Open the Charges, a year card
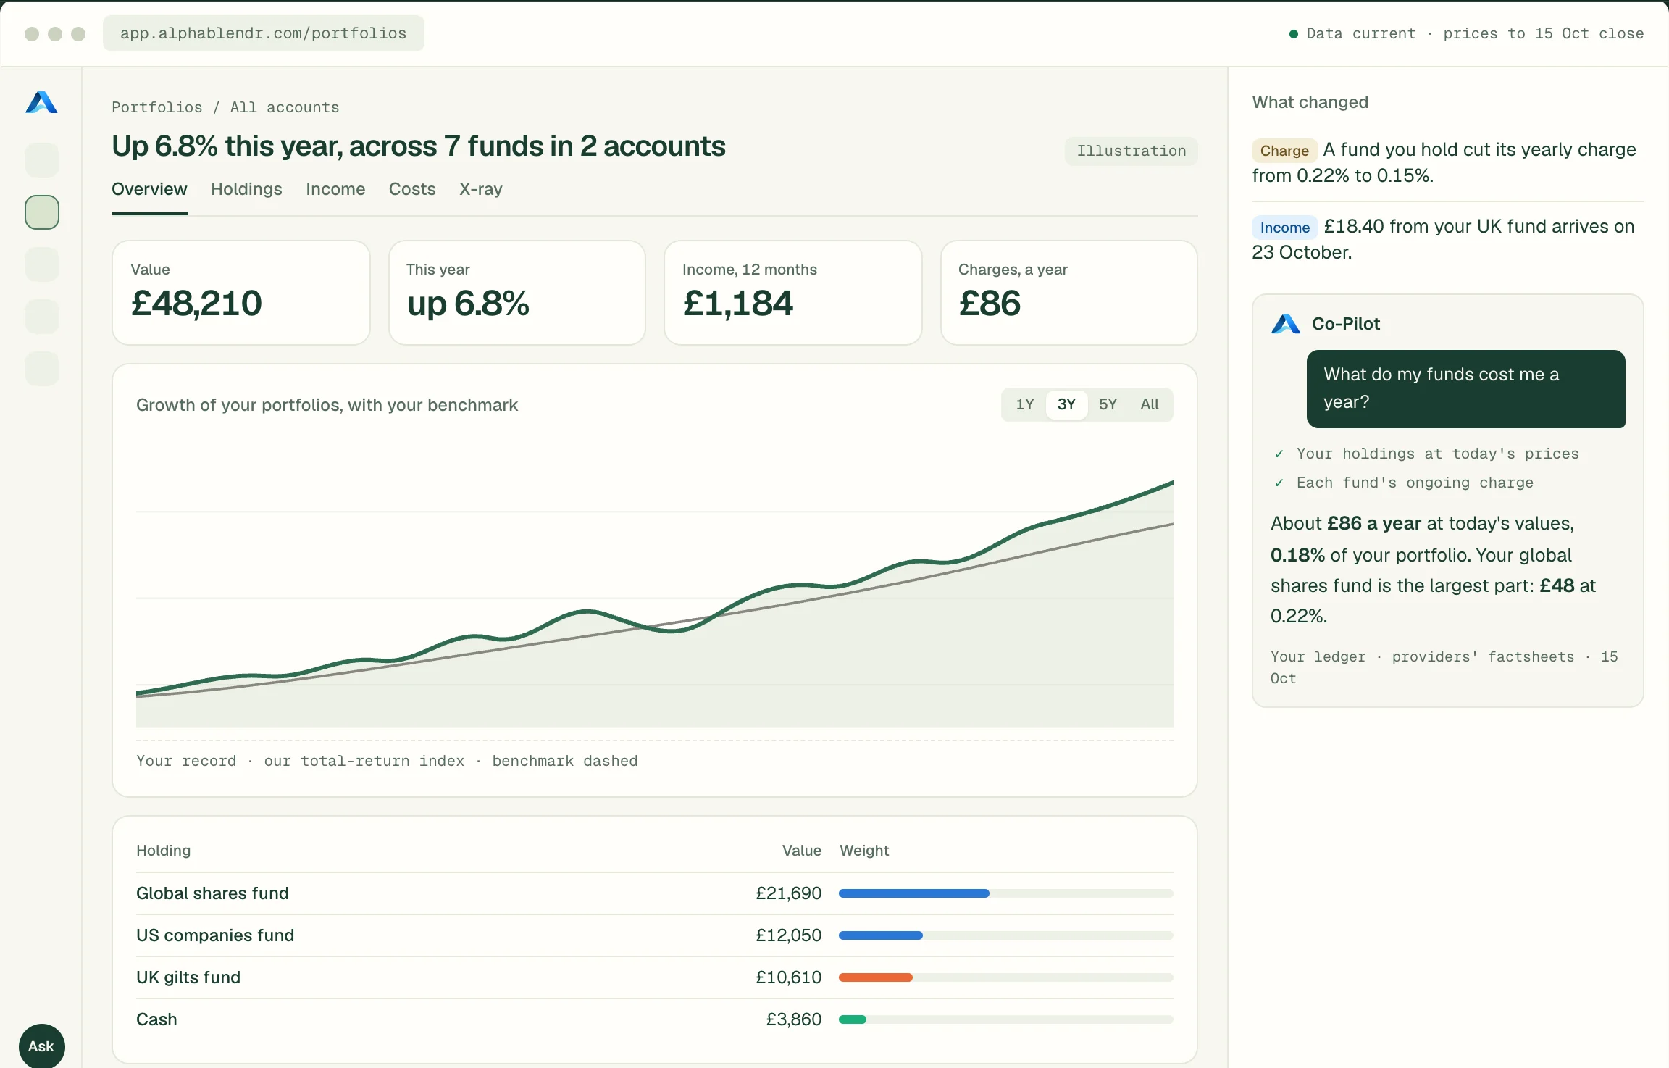Image resolution: width=1669 pixels, height=1068 pixels. tap(1068, 293)
